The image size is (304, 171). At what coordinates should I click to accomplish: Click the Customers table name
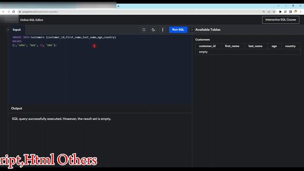click(202, 39)
